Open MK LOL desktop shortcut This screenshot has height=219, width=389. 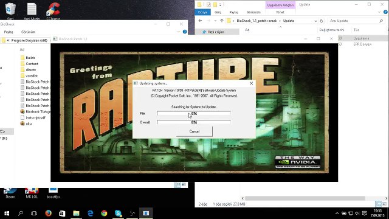coord(32,193)
